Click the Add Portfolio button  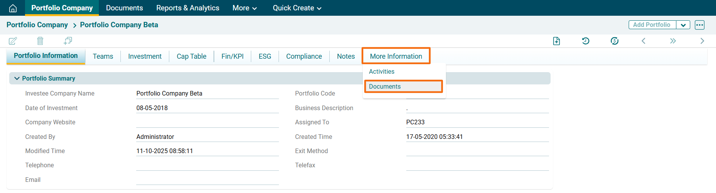click(x=652, y=25)
